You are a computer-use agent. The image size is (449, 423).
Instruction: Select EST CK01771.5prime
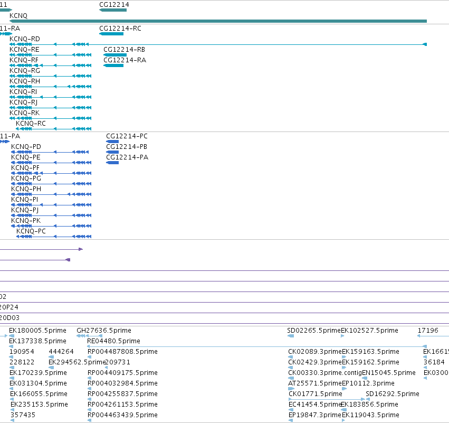[316, 394]
